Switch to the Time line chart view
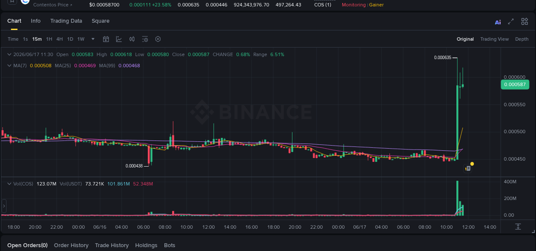The height and width of the screenshot is (251, 536). pos(13,39)
